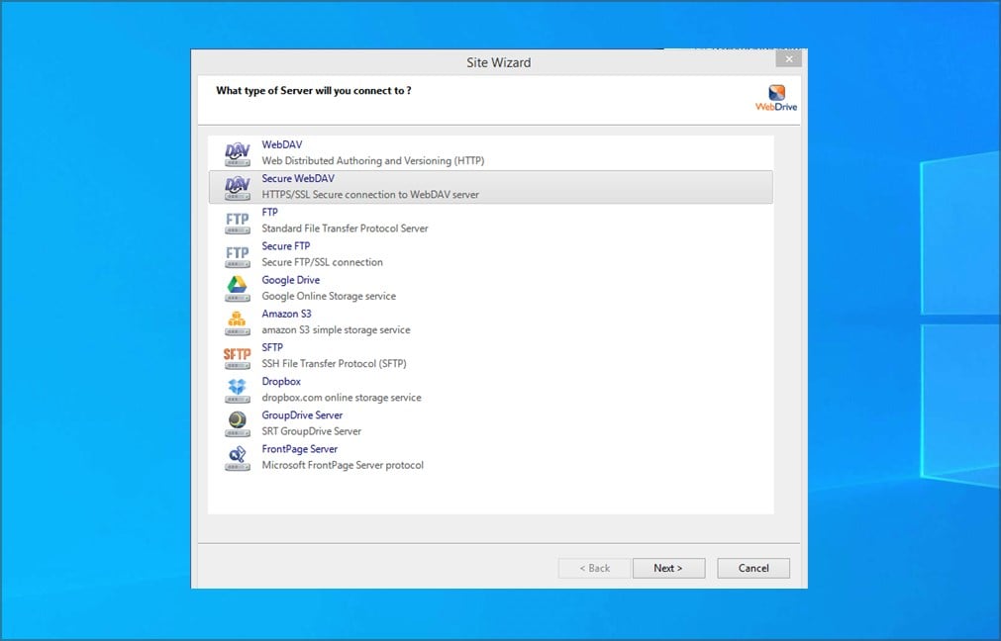Click the Site Wizard title bar

(x=499, y=62)
